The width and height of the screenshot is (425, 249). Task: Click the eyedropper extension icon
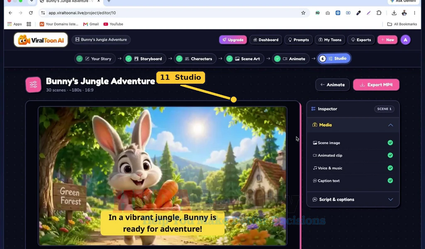tap(358, 13)
